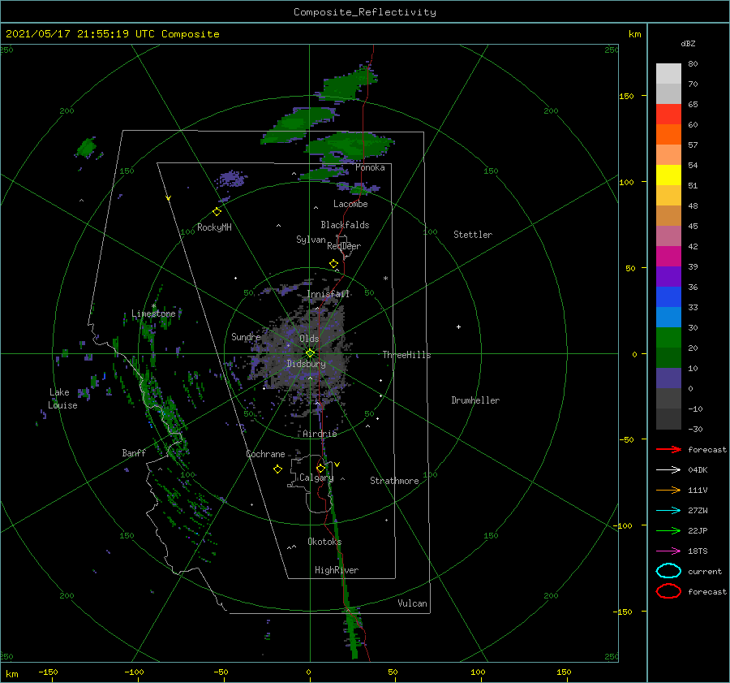Click the cyan current ellipse icon
Image resolution: width=730 pixels, height=683 pixels.
pyautogui.click(x=668, y=571)
